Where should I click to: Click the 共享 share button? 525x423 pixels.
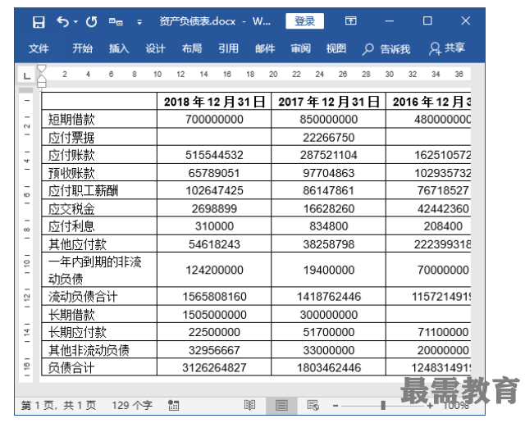click(447, 48)
